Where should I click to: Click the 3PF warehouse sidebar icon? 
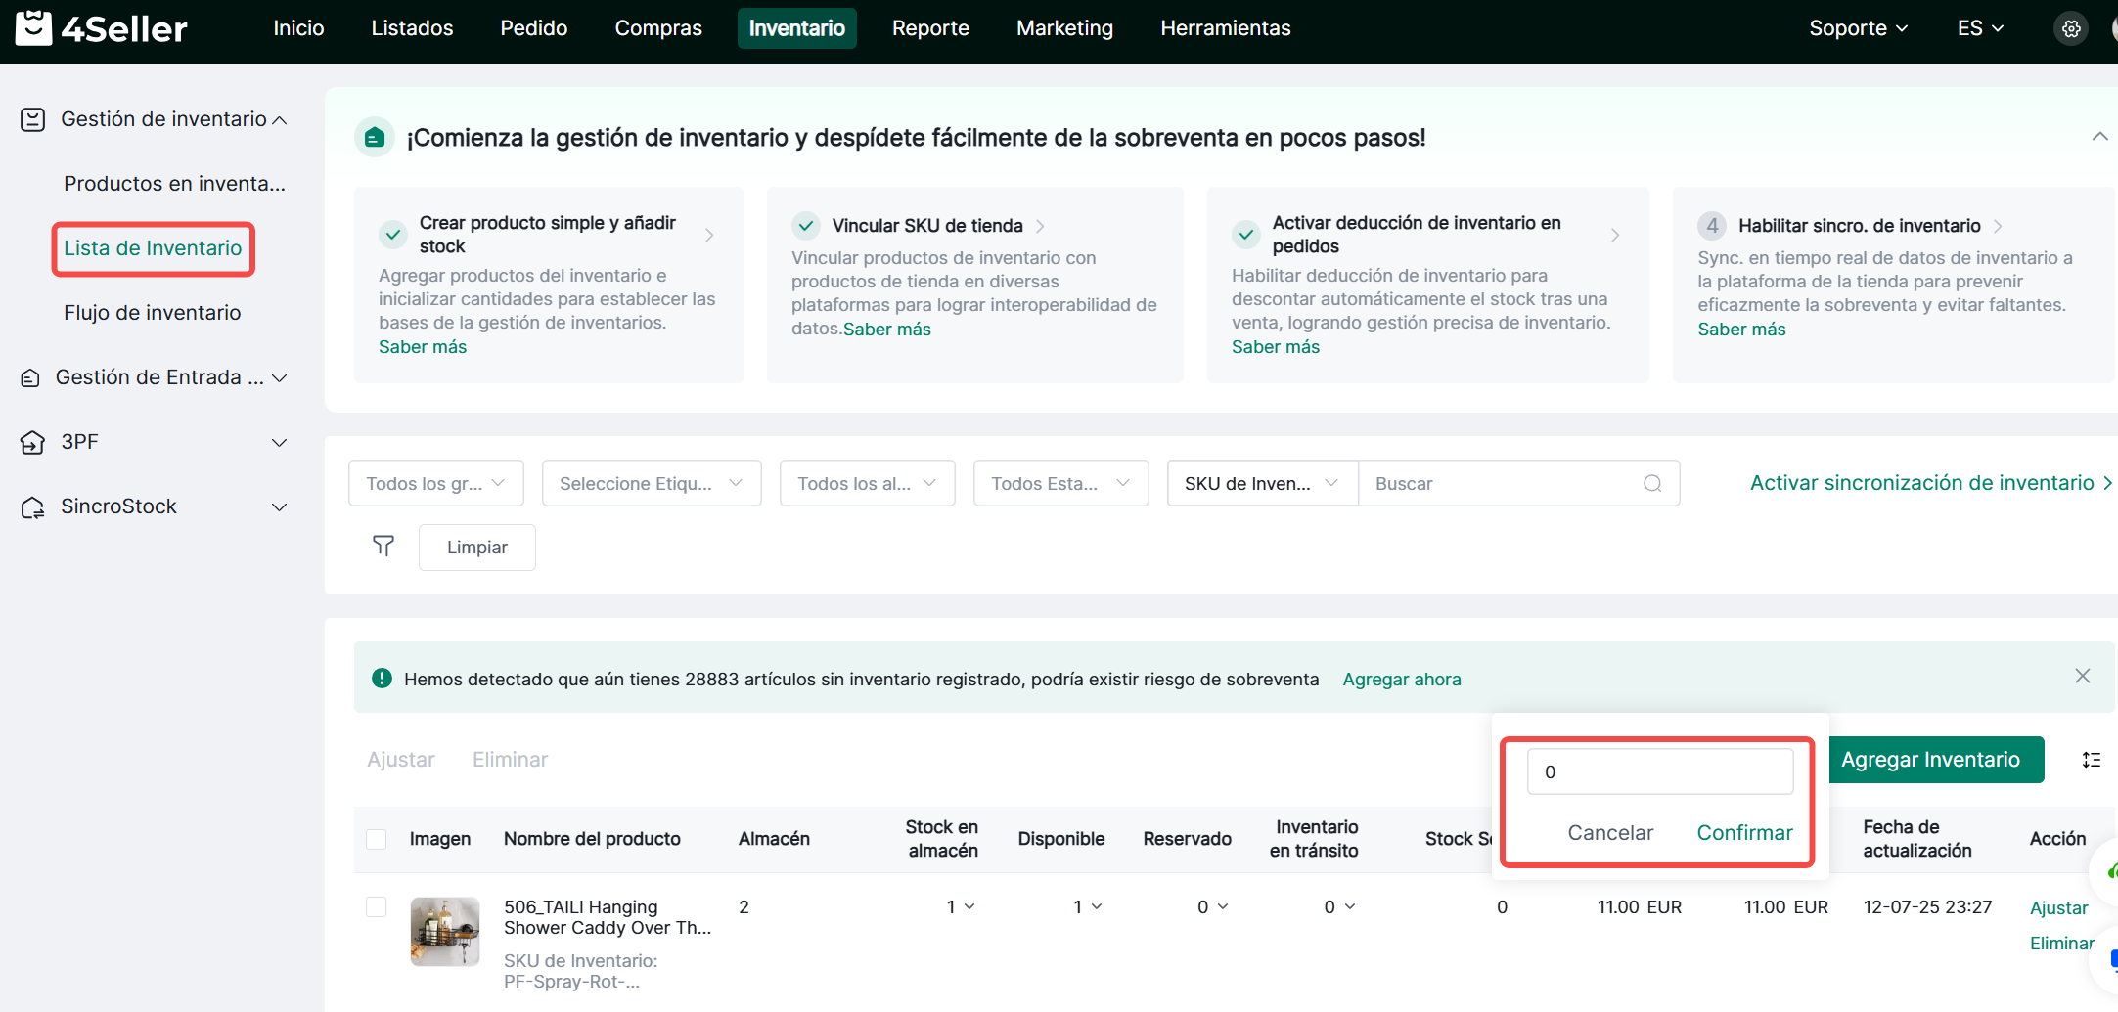(x=32, y=443)
